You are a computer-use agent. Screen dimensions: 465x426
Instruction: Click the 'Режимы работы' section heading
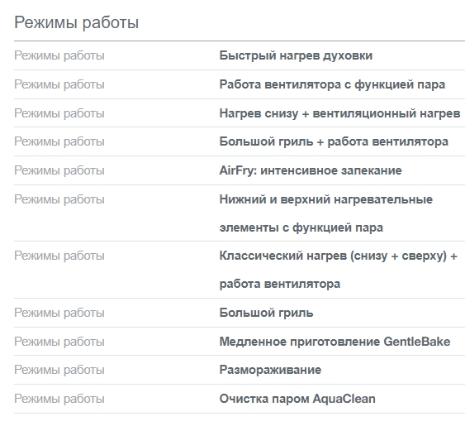pos(77,23)
